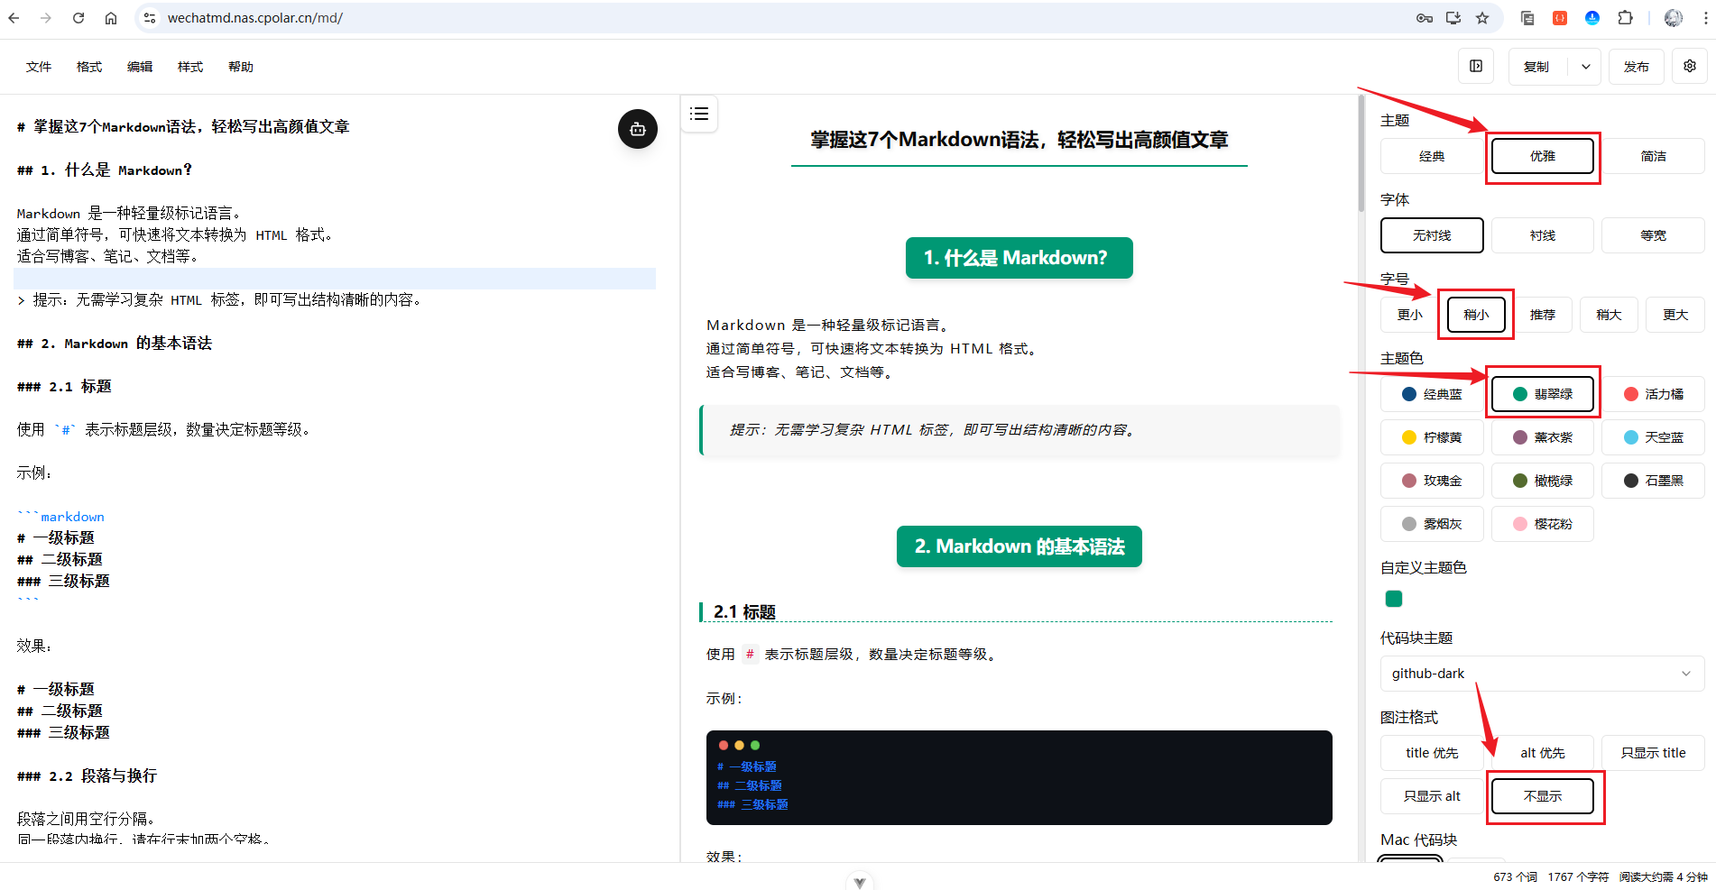Click the install app icon in address bar

(x=1453, y=18)
